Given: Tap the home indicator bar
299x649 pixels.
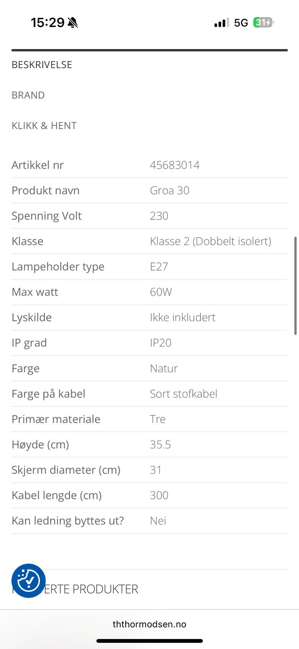Looking at the screenshot, I should click(x=149, y=641).
